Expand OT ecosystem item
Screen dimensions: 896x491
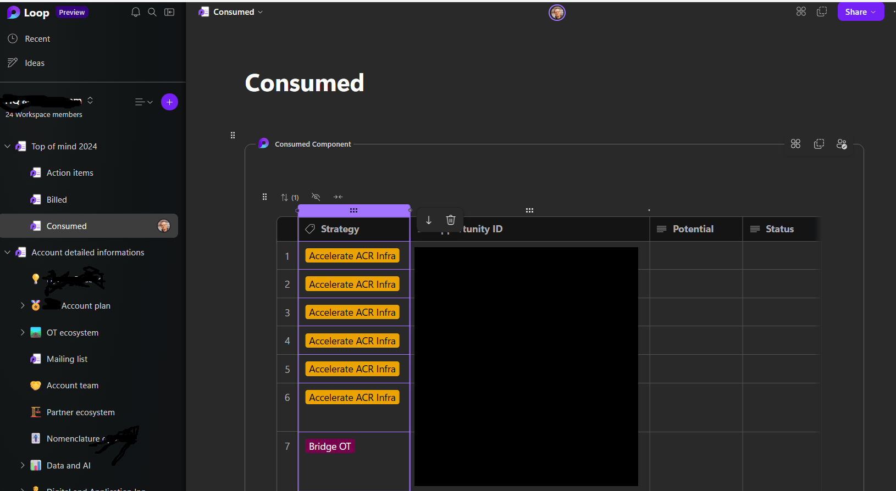(x=23, y=332)
